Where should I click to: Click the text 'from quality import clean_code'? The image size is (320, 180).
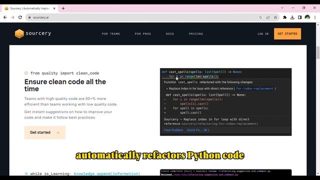[x=64, y=73]
